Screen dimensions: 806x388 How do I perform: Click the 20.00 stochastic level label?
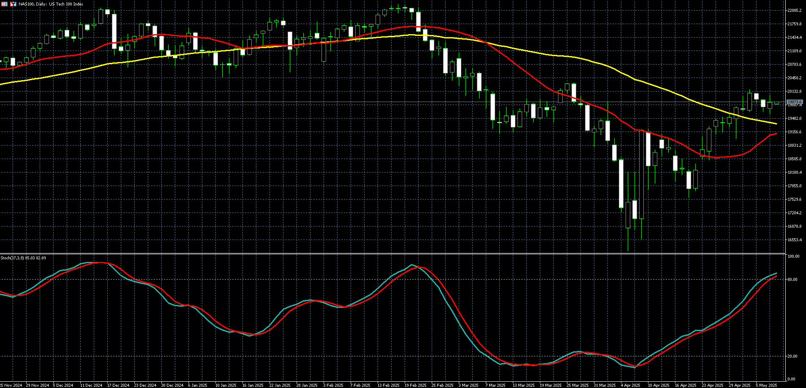pos(793,356)
